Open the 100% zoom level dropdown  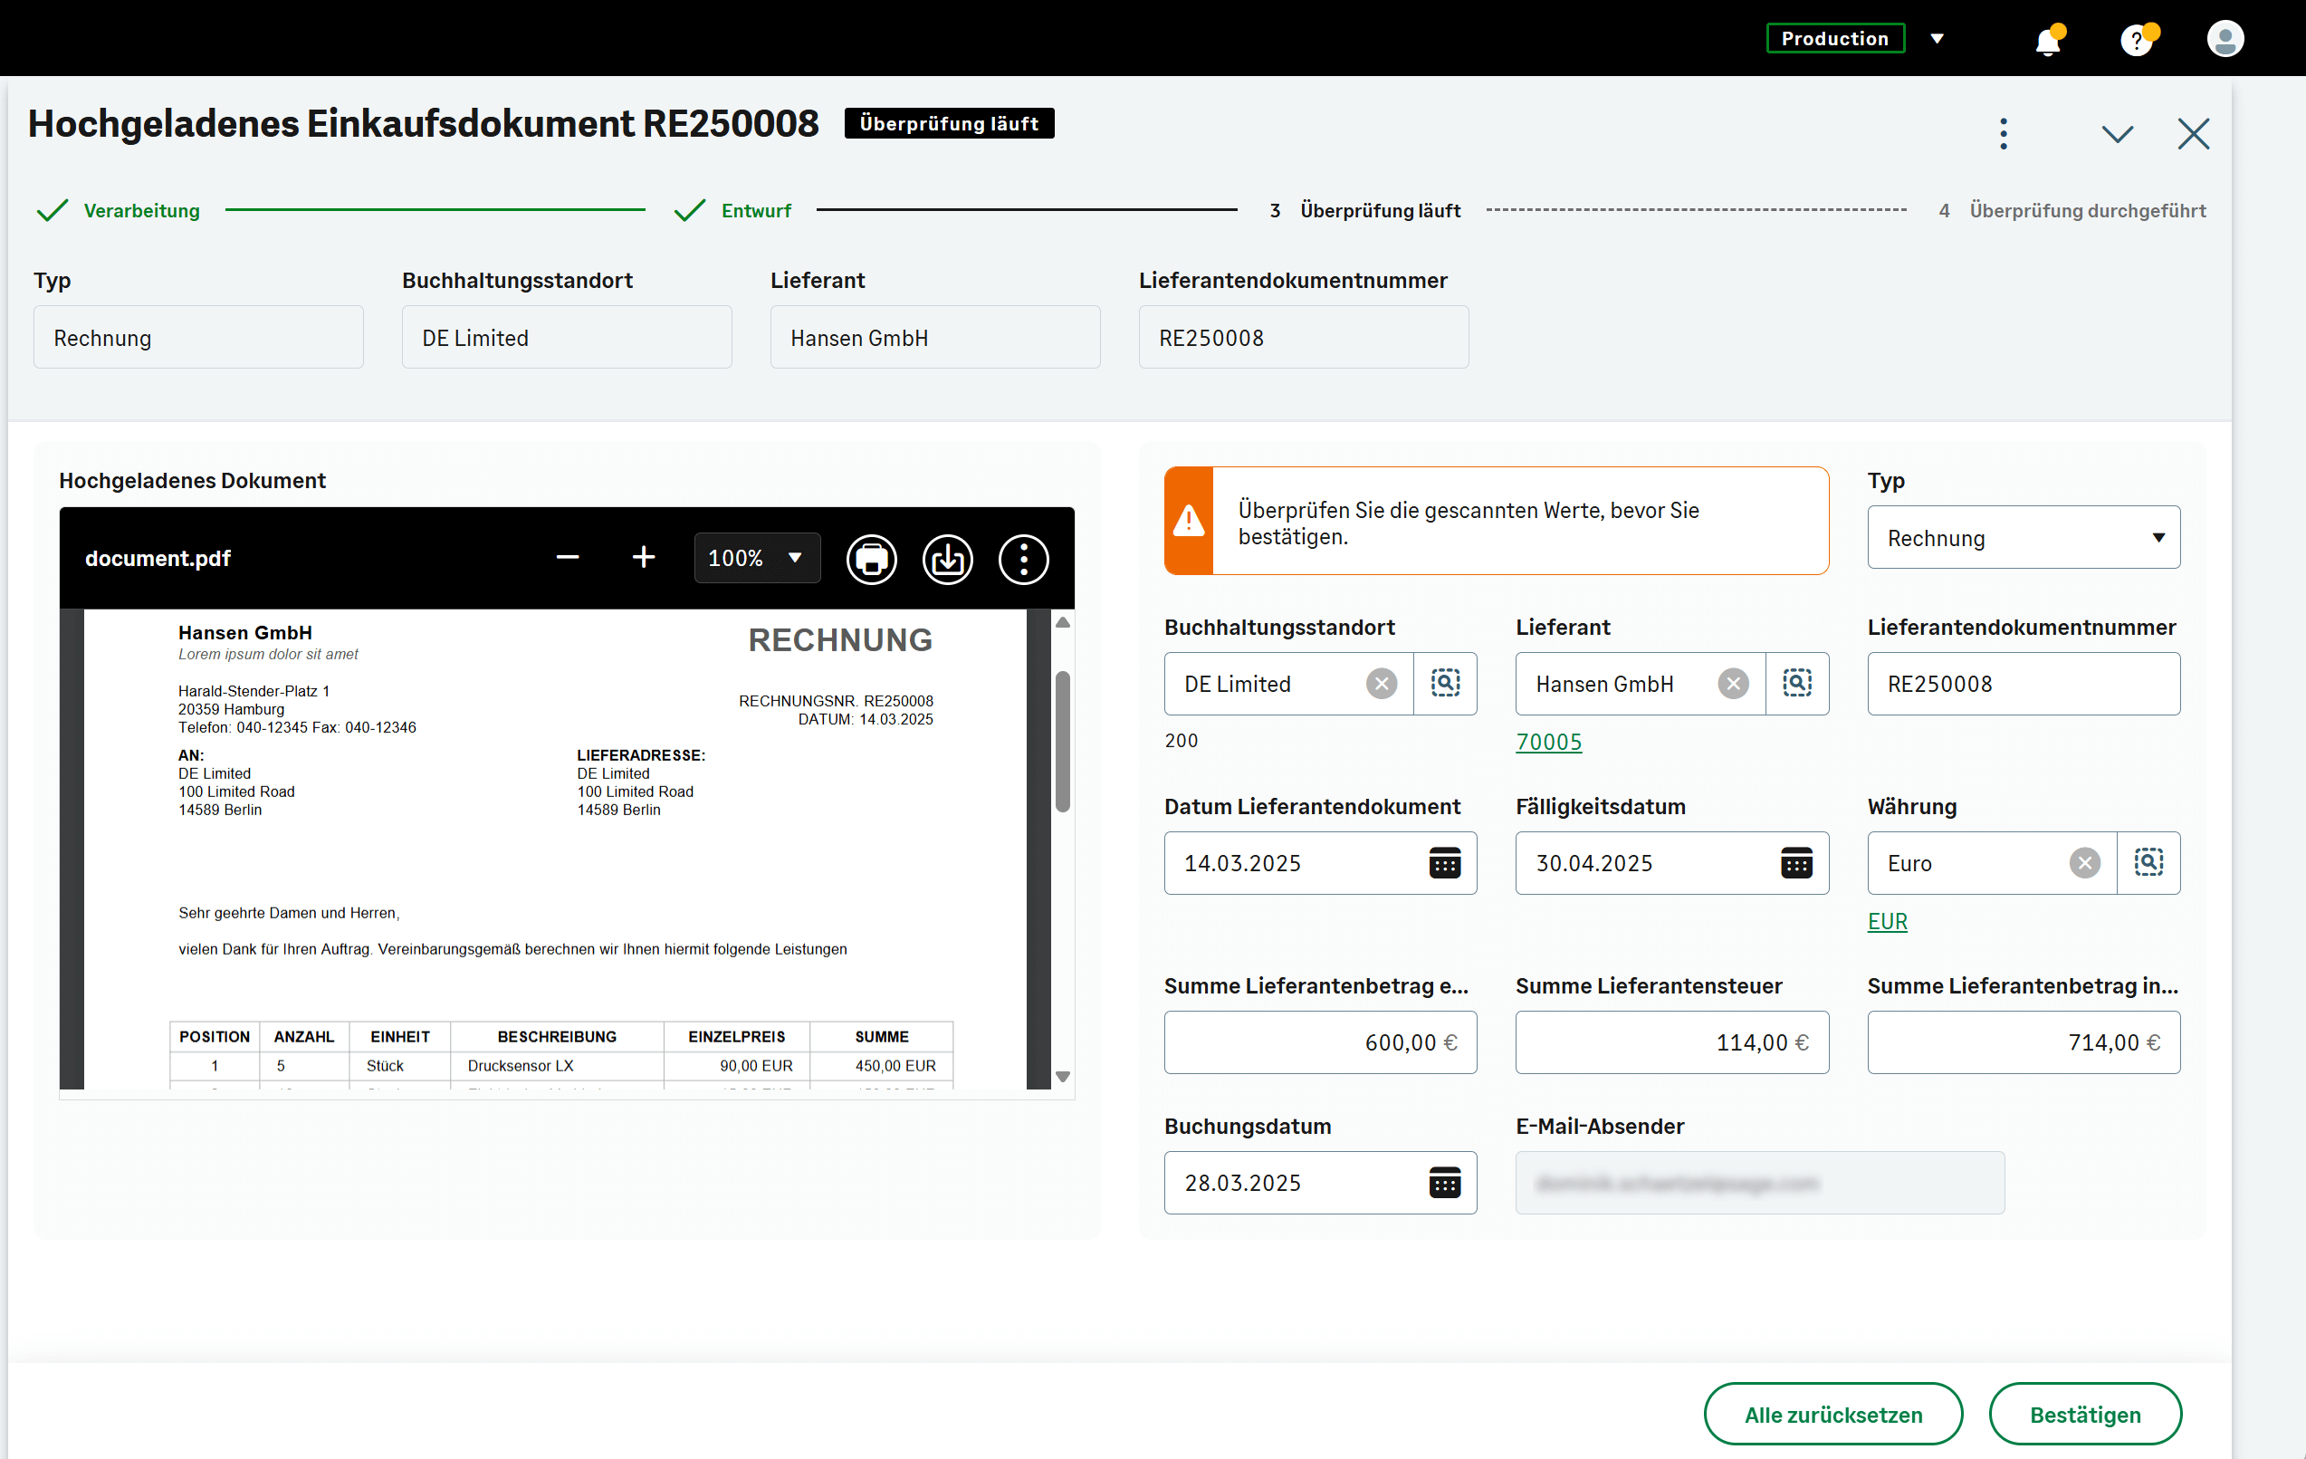[757, 558]
